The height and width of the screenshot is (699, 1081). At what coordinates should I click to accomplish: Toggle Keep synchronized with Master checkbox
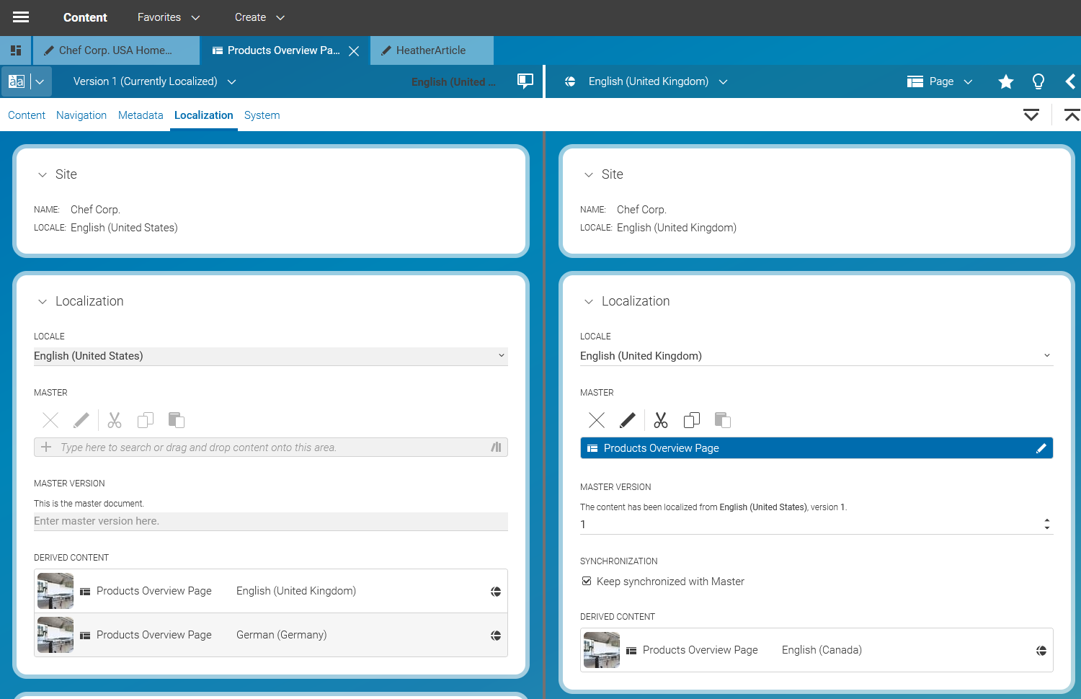pyautogui.click(x=587, y=582)
